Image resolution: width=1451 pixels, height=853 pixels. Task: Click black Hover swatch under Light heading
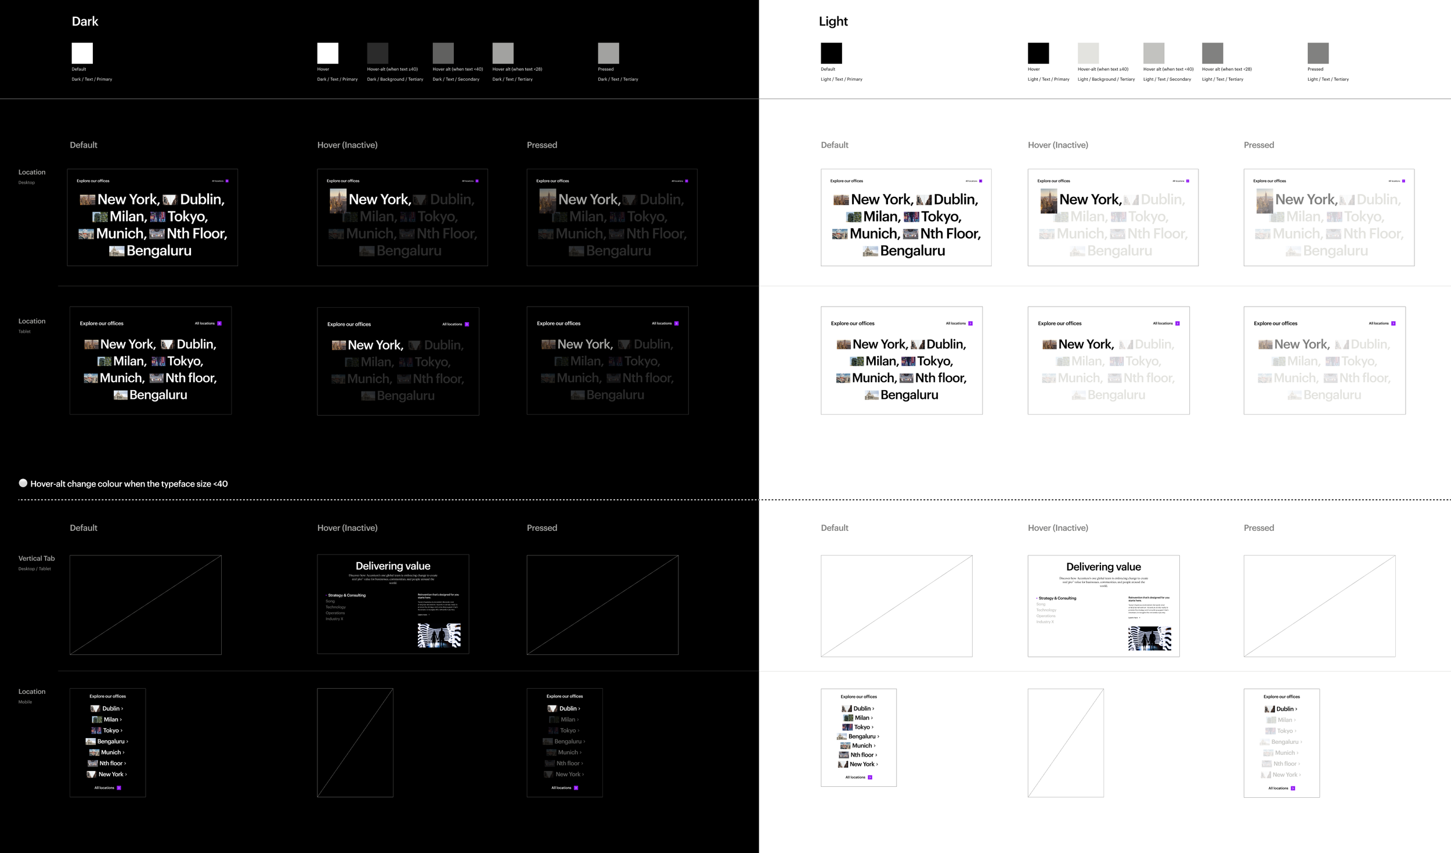pos(1038,53)
